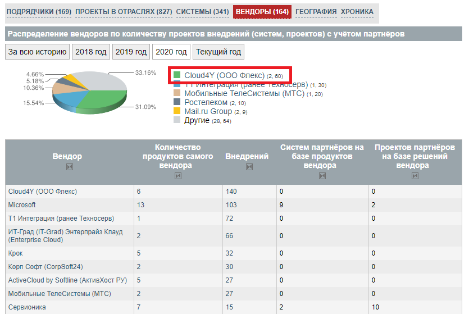
Task: Open ActiveCloud by Softline vendor row
Action: [x=67, y=280]
